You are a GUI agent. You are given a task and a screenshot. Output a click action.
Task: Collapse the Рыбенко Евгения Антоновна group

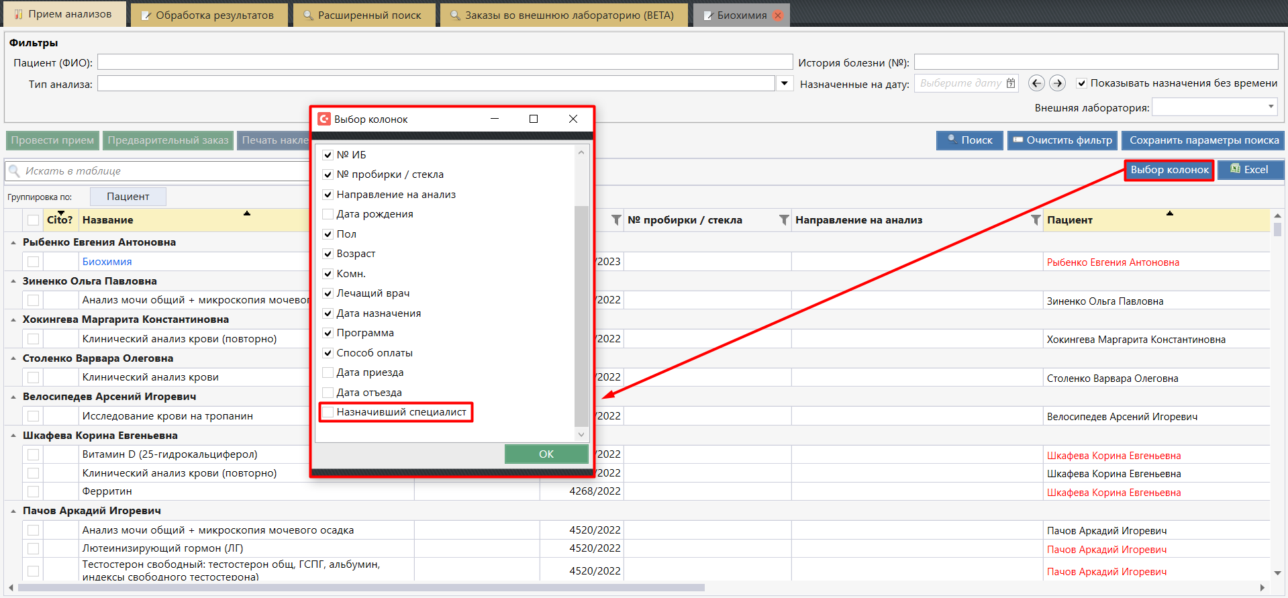(x=13, y=242)
